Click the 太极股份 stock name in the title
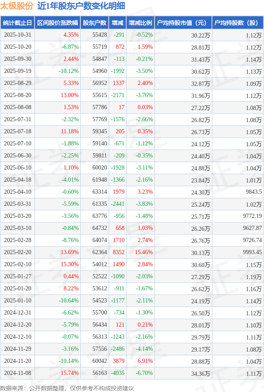 click(17, 6)
